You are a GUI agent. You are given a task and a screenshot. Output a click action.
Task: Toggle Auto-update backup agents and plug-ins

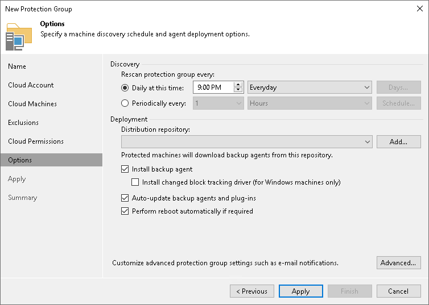coord(125,198)
